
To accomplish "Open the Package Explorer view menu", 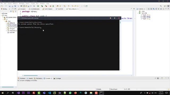I will pos(16,11).
